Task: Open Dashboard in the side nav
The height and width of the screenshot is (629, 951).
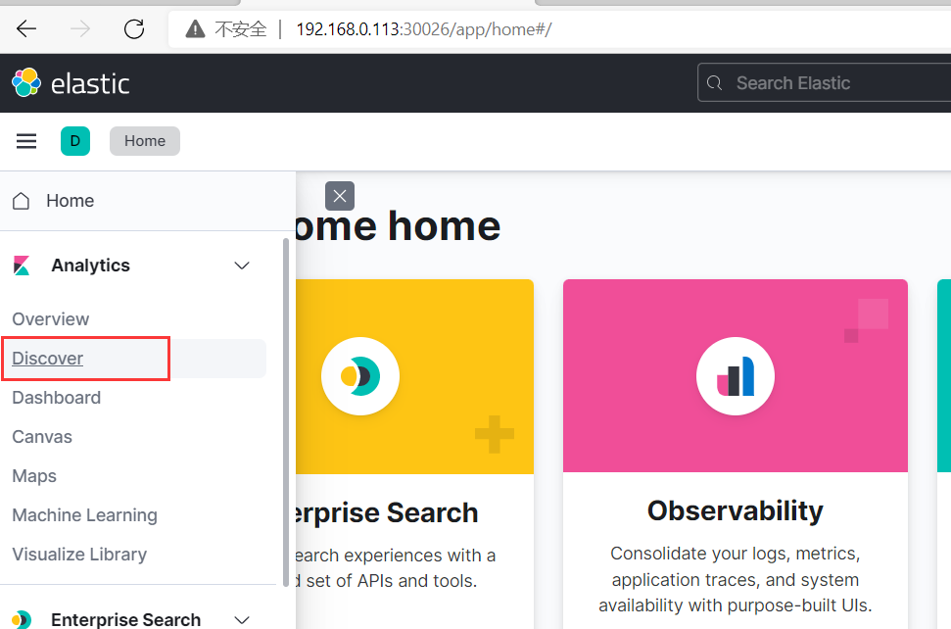Action: click(x=57, y=398)
